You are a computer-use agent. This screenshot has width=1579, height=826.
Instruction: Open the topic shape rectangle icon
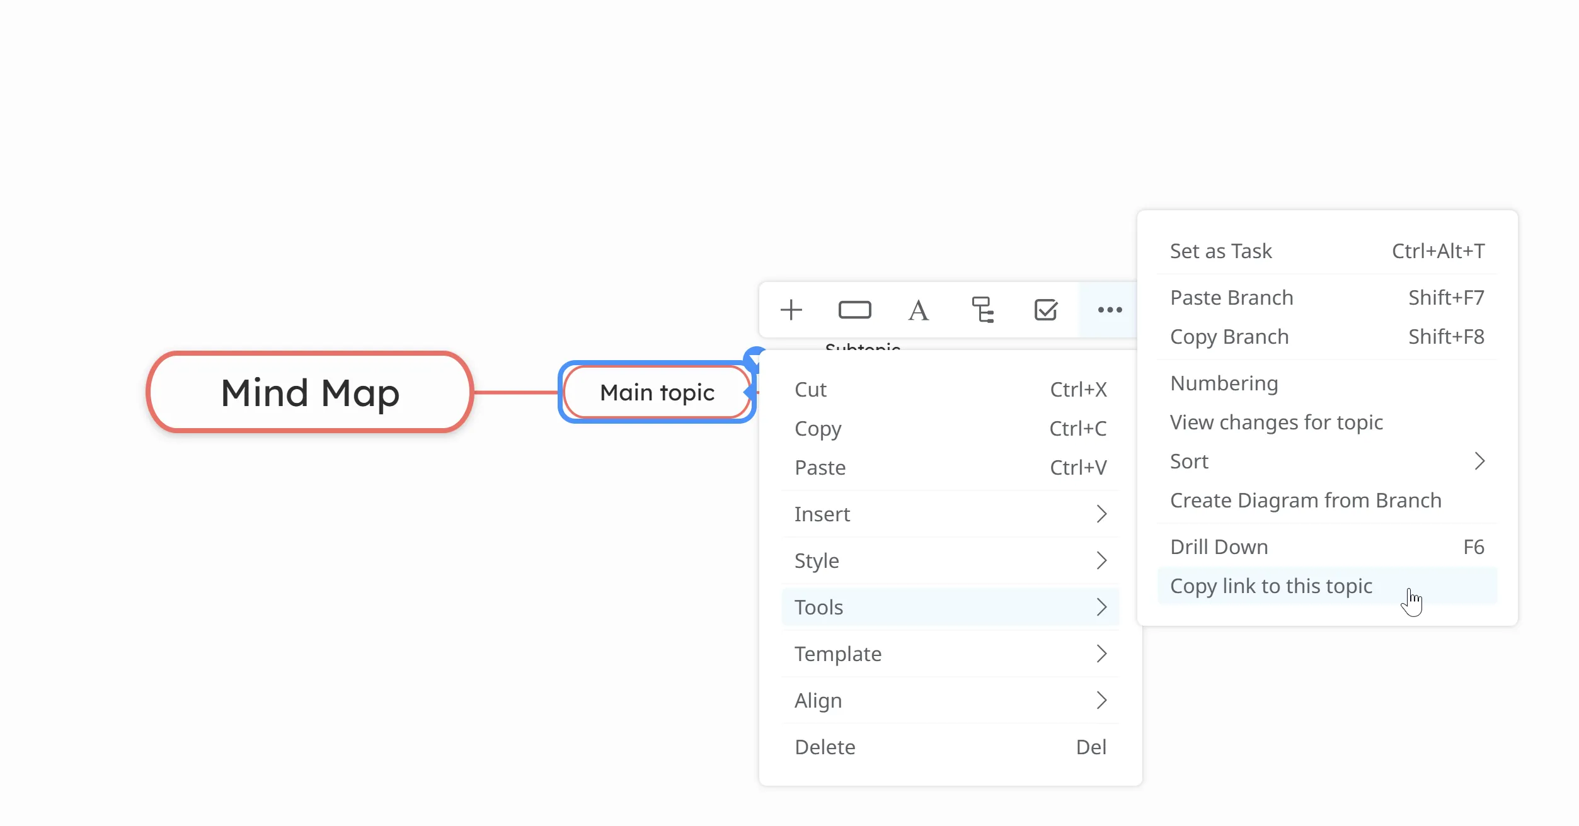click(854, 310)
